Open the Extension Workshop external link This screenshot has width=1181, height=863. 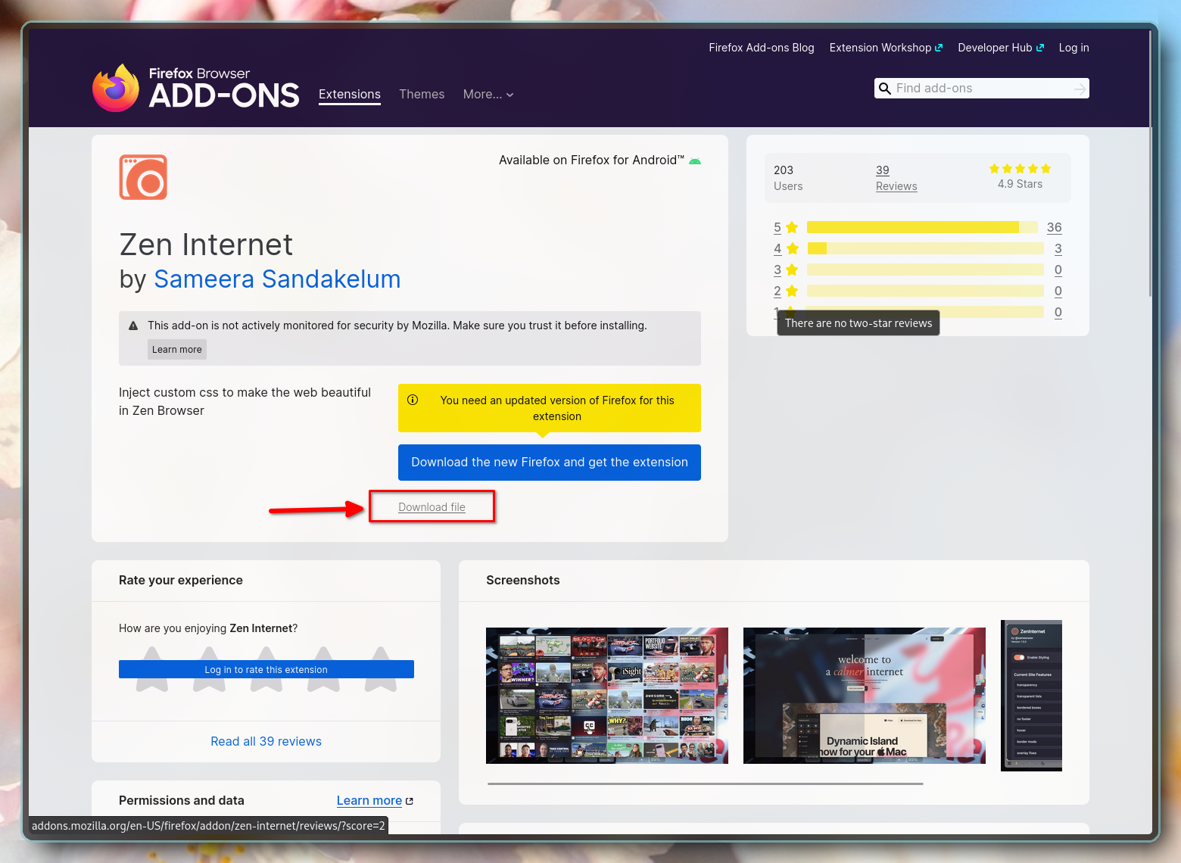pyautogui.click(x=886, y=48)
